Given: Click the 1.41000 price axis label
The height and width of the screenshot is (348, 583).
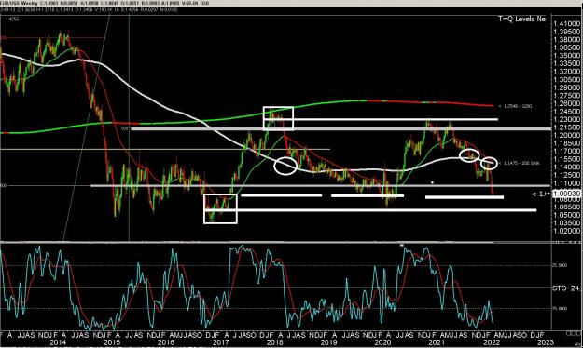Looking at the screenshot, I should coord(567,24).
